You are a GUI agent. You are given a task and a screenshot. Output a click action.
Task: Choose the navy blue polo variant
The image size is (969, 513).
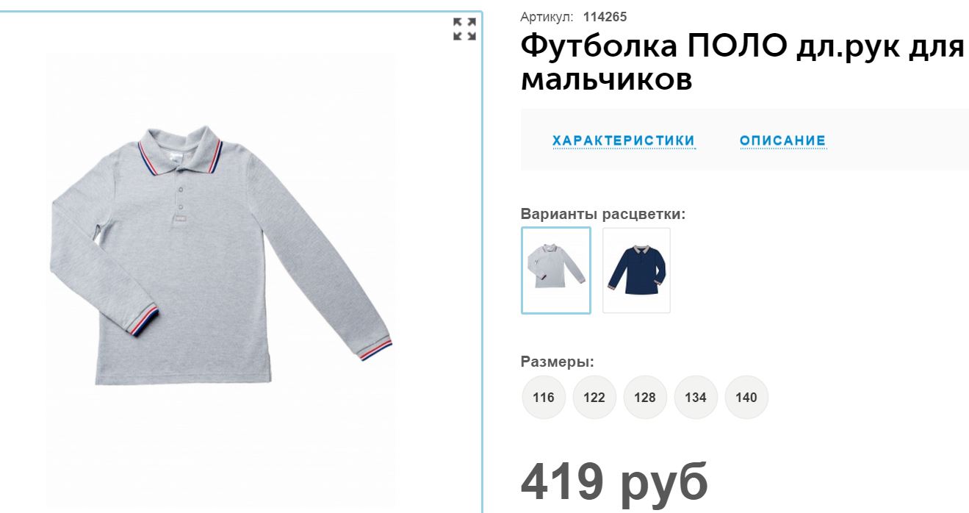point(636,270)
